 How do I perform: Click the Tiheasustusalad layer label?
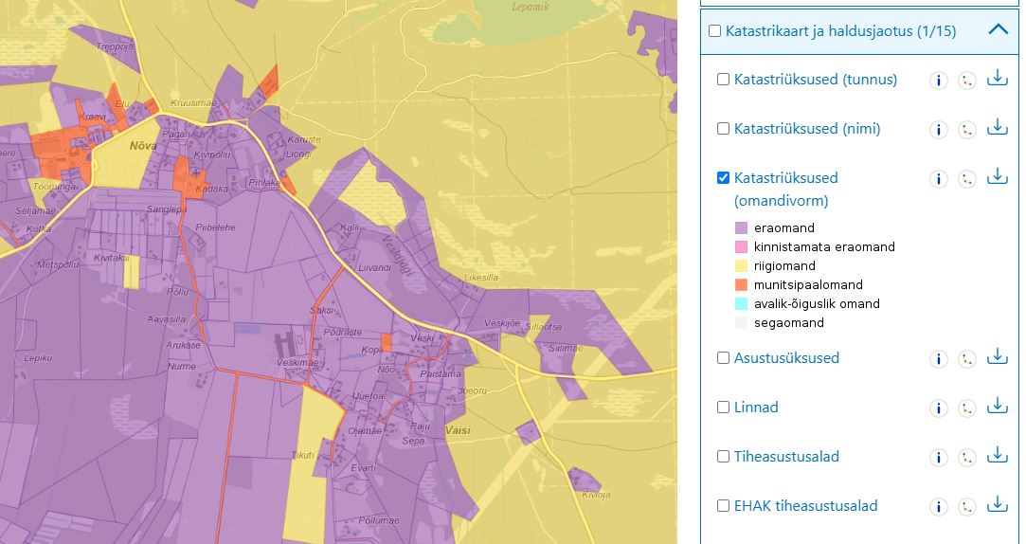[x=786, y=457]
